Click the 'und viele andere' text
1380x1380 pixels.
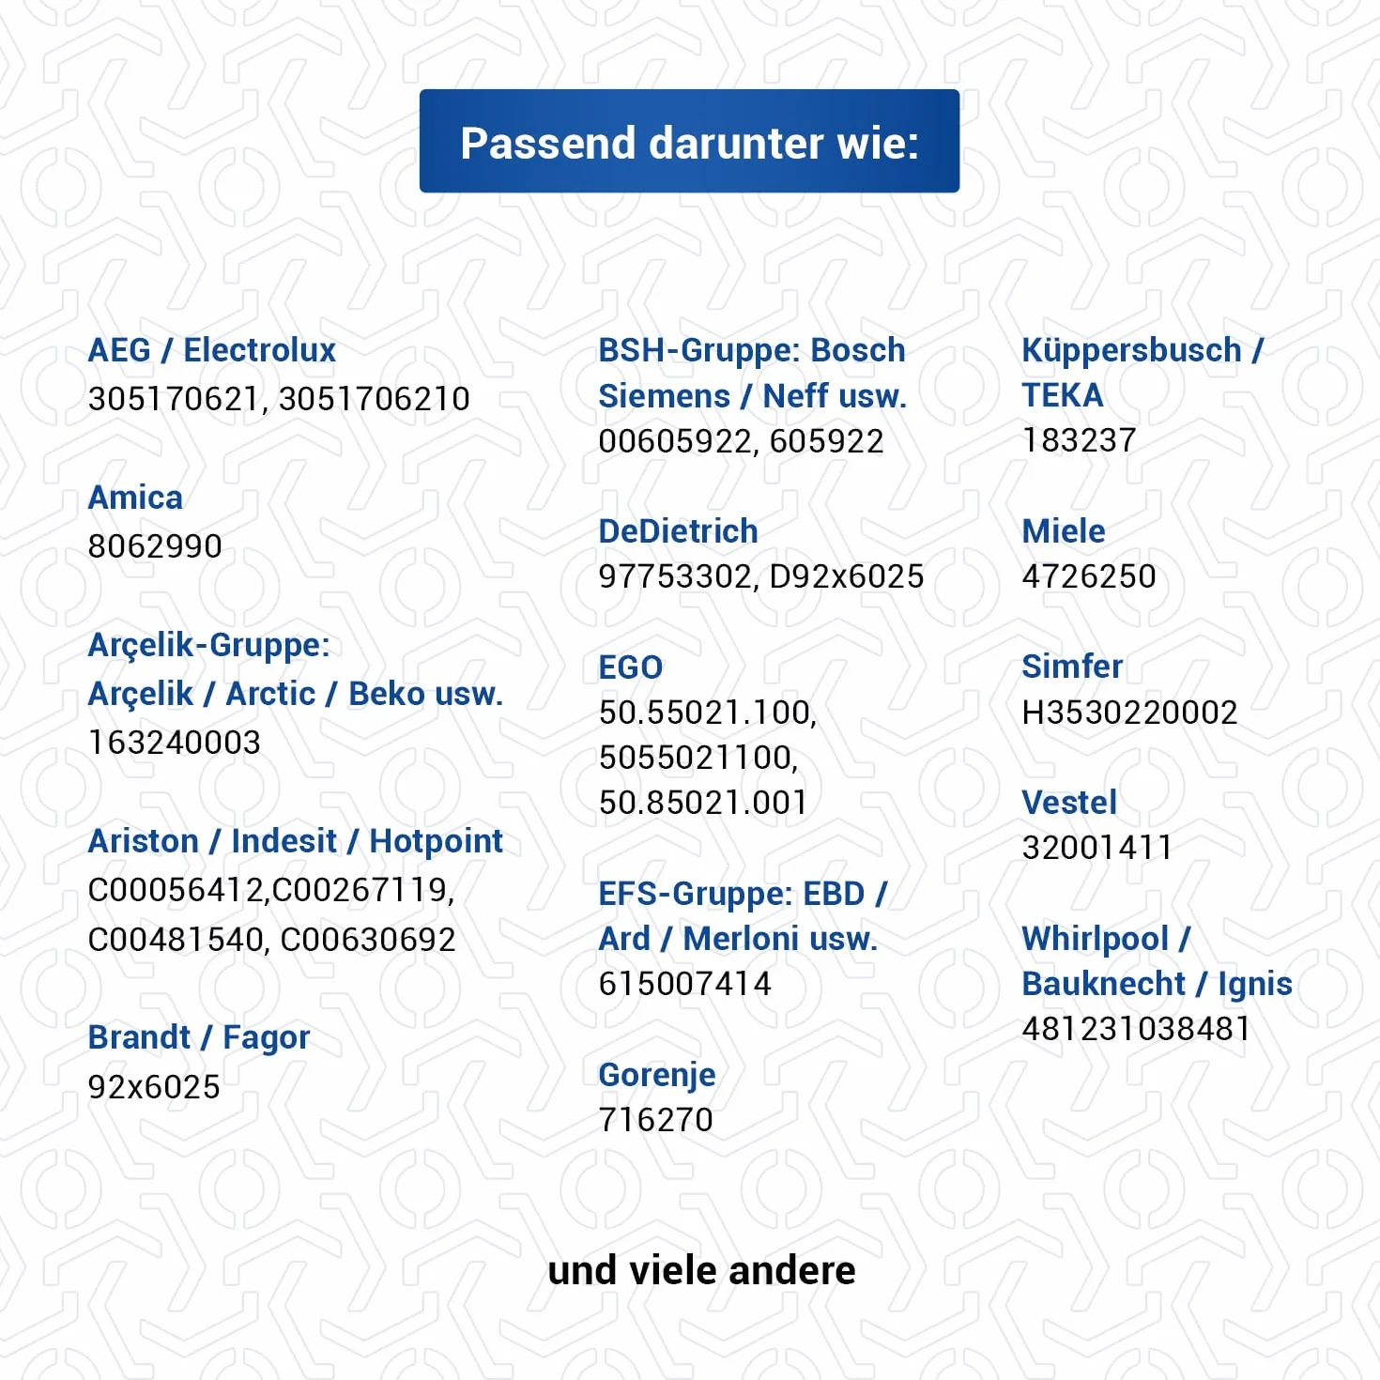(701, 1270)
